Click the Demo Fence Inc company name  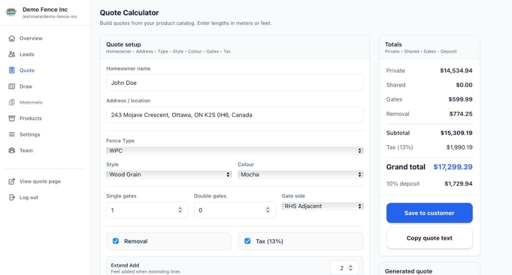45,9
